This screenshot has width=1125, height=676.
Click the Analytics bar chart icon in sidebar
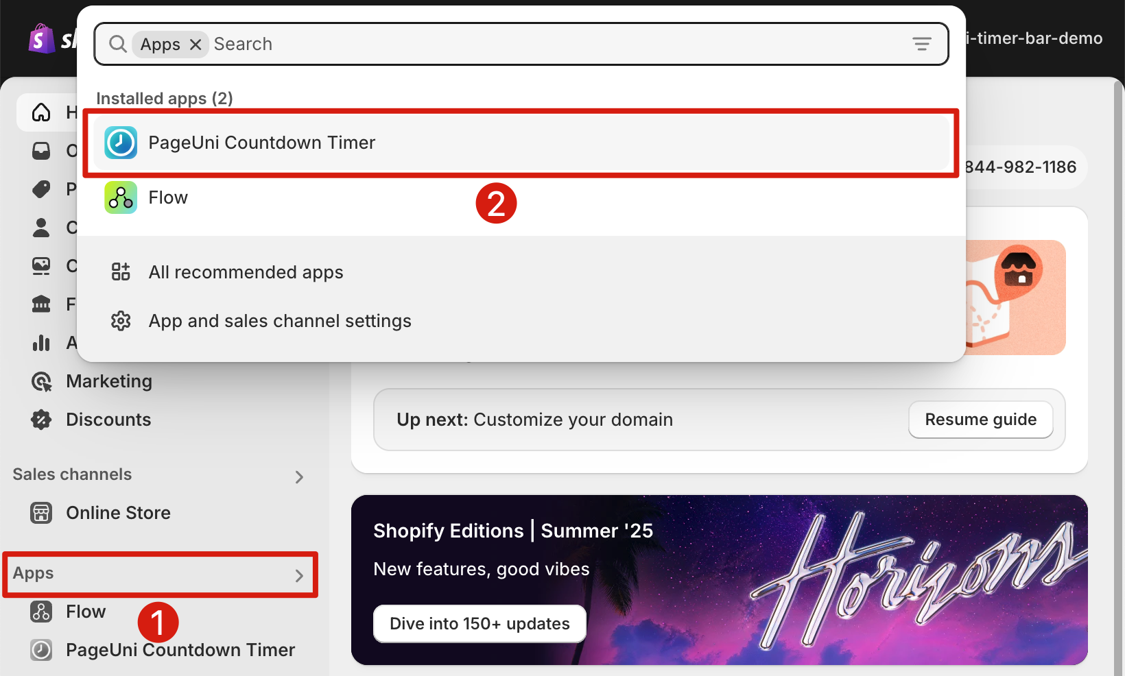(41, 343)
